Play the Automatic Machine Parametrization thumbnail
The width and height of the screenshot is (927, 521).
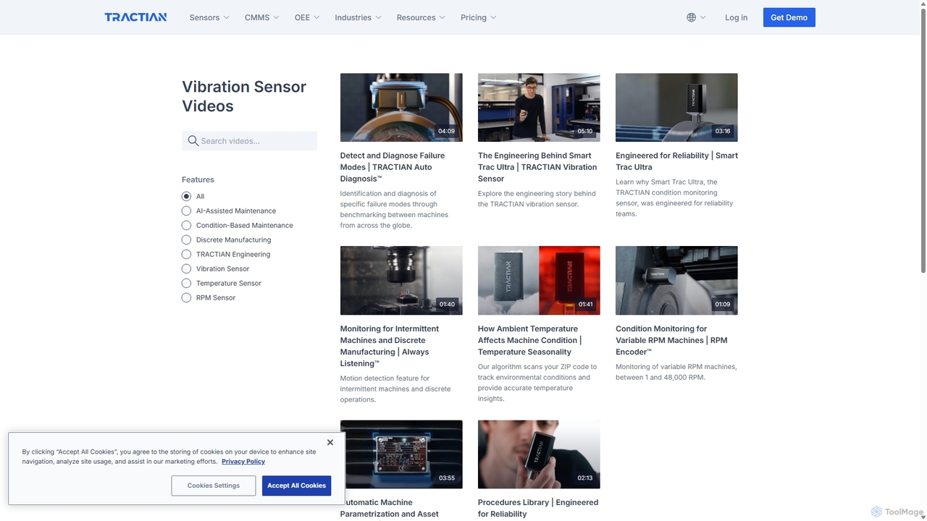pos(401,454)
